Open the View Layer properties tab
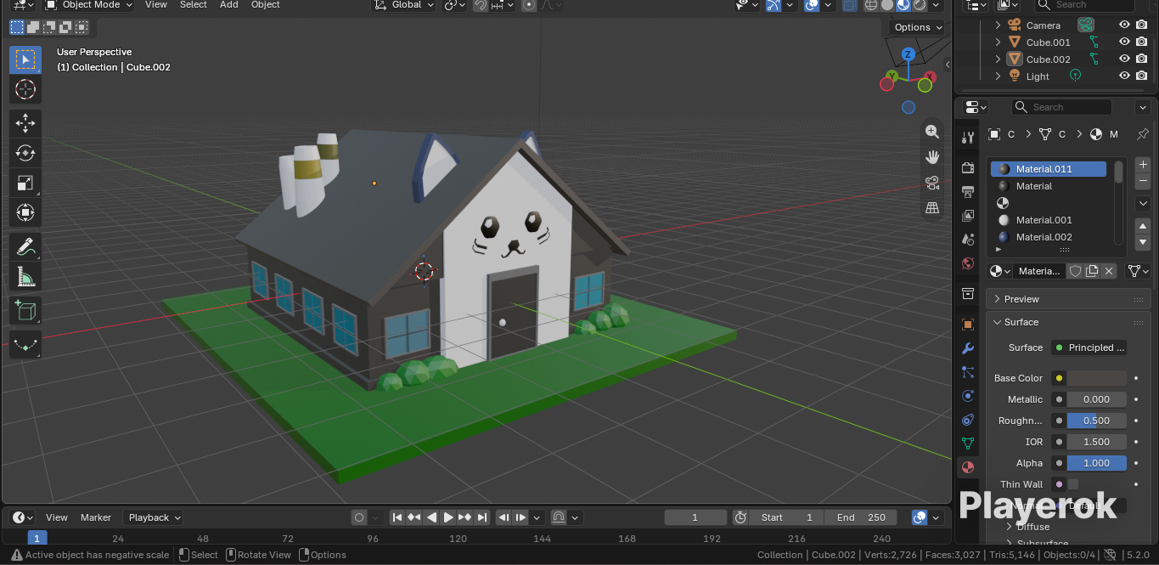The width and height of the screenshot is (1159, 565). (967, 216)
